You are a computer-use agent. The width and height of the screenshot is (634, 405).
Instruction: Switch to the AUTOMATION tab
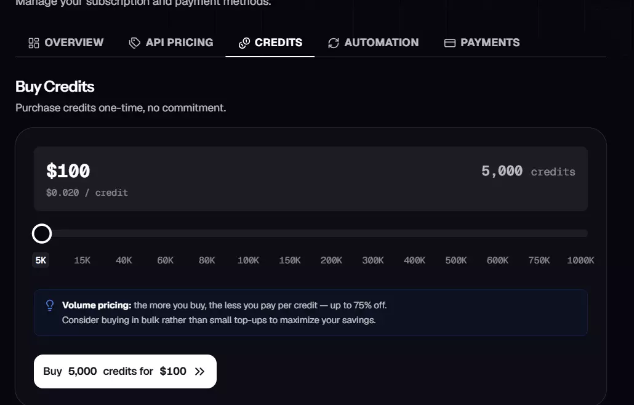click(x=373, y=42)
